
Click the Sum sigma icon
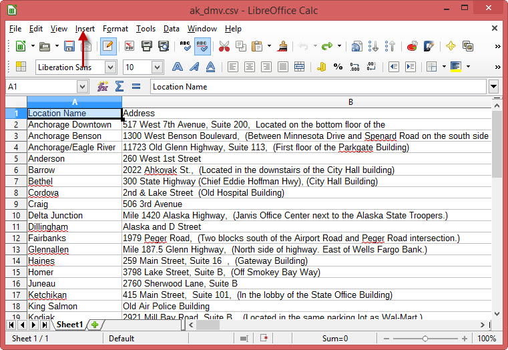(x=119, y=87)
